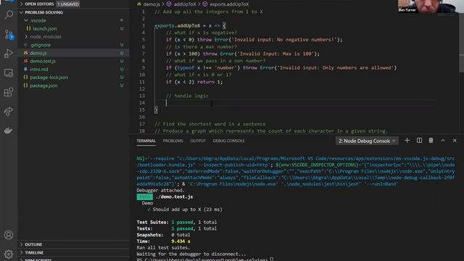Viewport: 464px width, 261px height.
Task: Click the 1 UNSAVED badge
Action: tap(68, 4)
